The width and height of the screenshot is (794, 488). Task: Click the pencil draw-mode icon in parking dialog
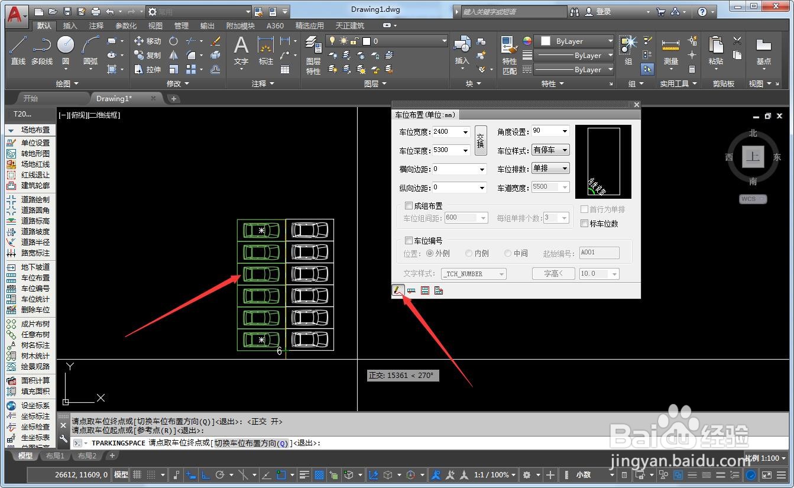[398, 290]
